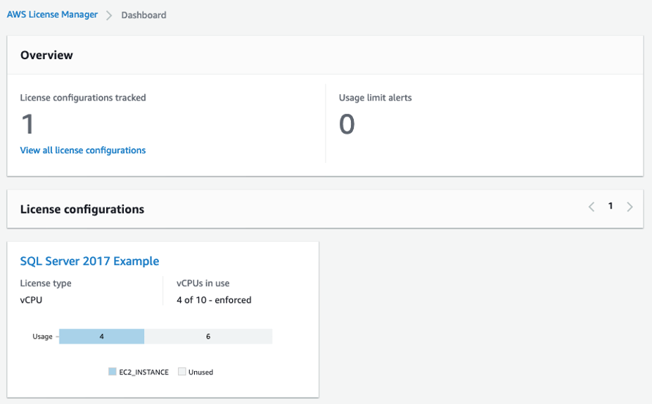The image size is (652, 404).
Task: Go to previous page of license configurations
Action: coord(592,207)
